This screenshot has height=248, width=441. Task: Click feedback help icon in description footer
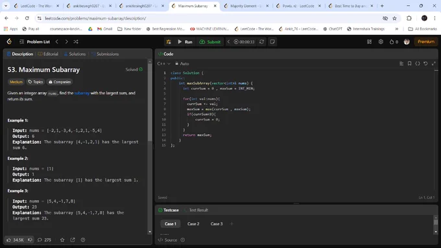(83, 240)
